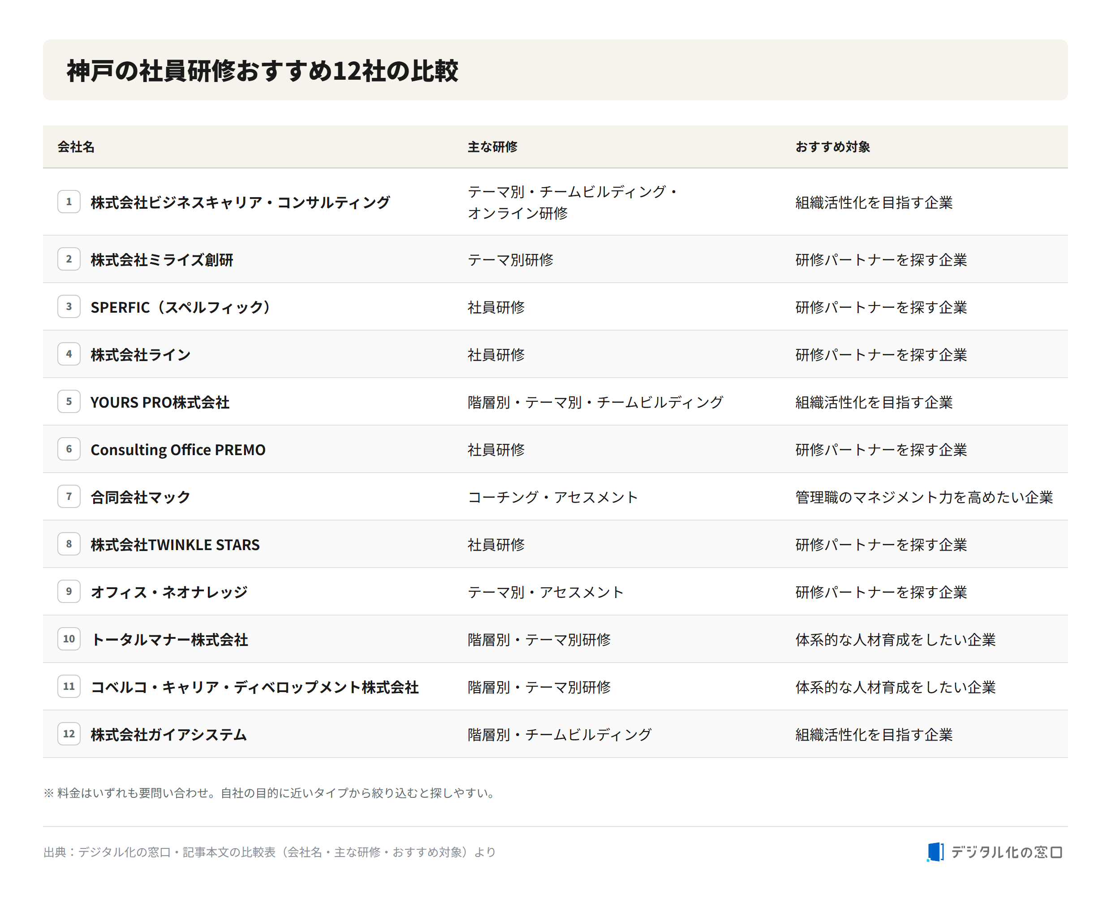Click the number 2 rank badge
The width and height of the screenshot is (1111, 904).
(x=69, y=259)
